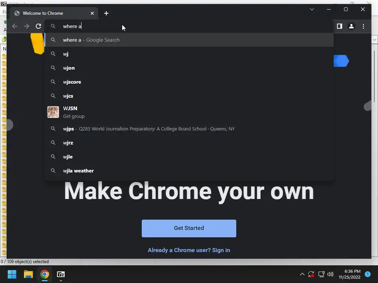Choose the 'wjla weather' suggestion
This screenshot has height=283, width=378.
pos(189,171)
